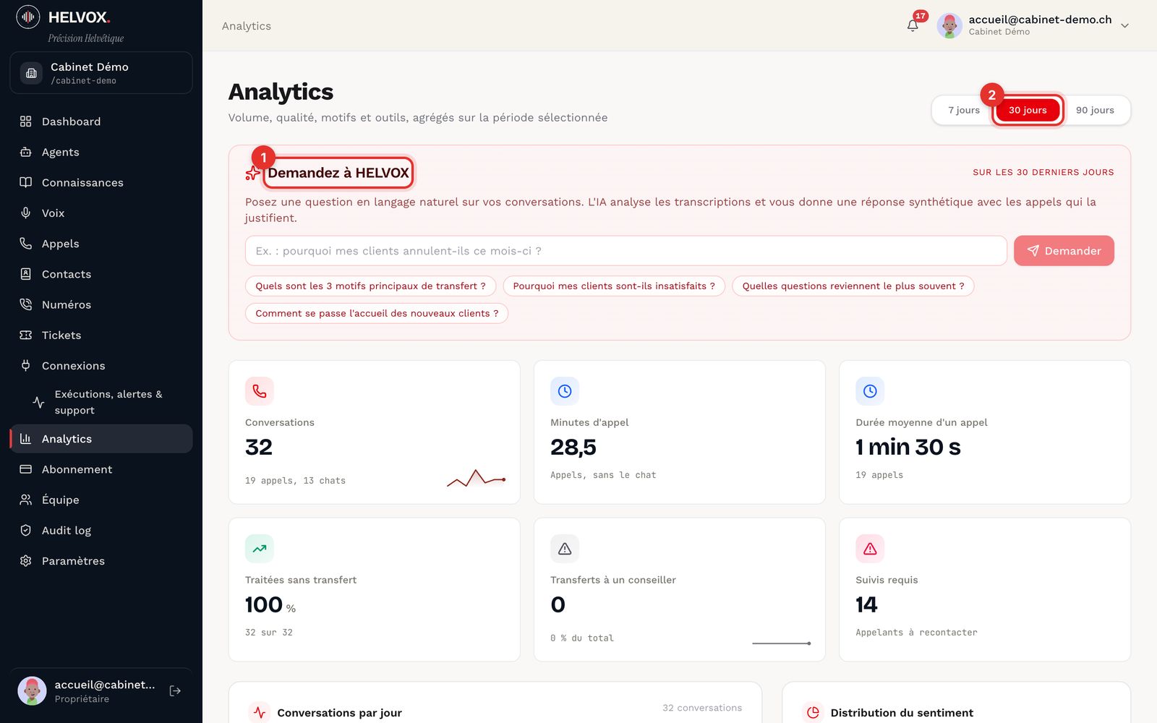Click the Appels phone icon in the sidebar
Viewport: 1157px width, 723px height.
tap(26, 244)
